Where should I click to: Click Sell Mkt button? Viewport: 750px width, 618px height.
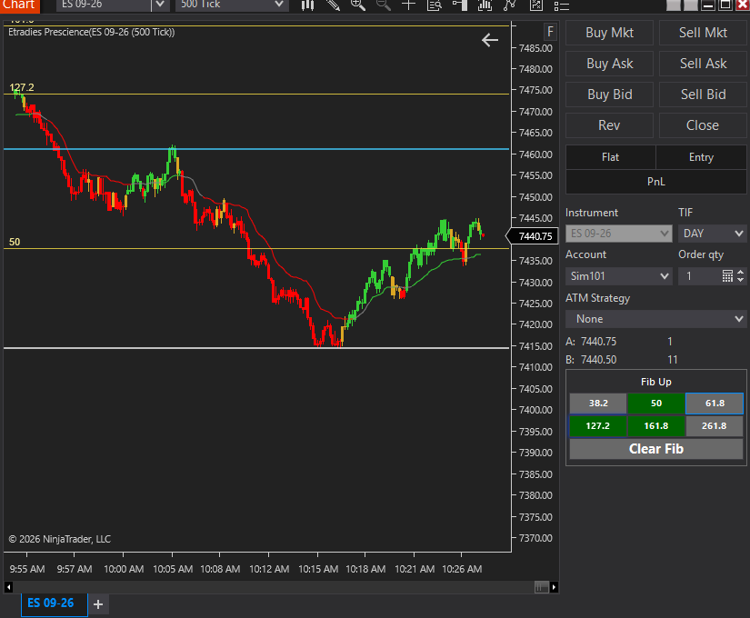[703, 33]
